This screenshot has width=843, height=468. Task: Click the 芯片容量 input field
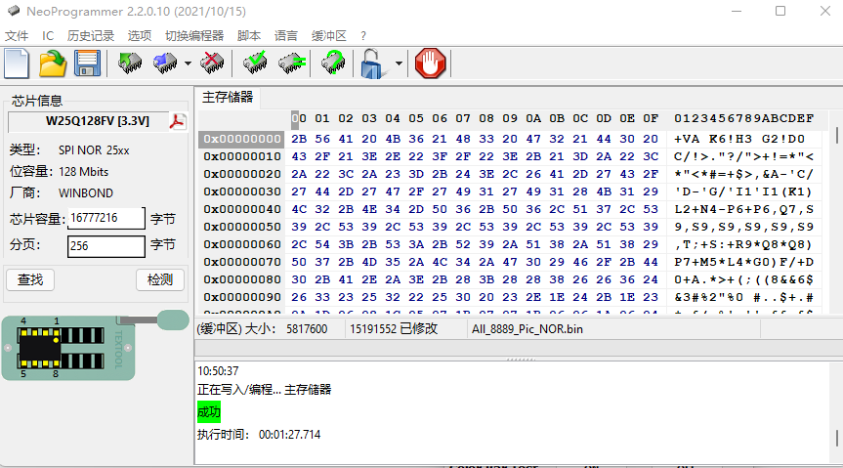tap(106, 217)
